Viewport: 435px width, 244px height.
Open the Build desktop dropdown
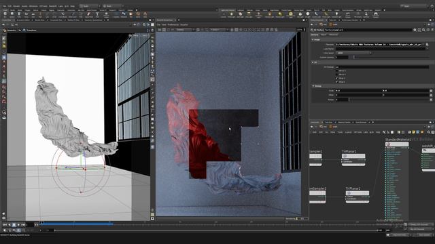click(x=90, y=6)
